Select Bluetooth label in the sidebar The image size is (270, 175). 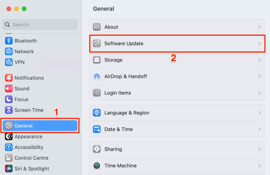pos(26,41)
